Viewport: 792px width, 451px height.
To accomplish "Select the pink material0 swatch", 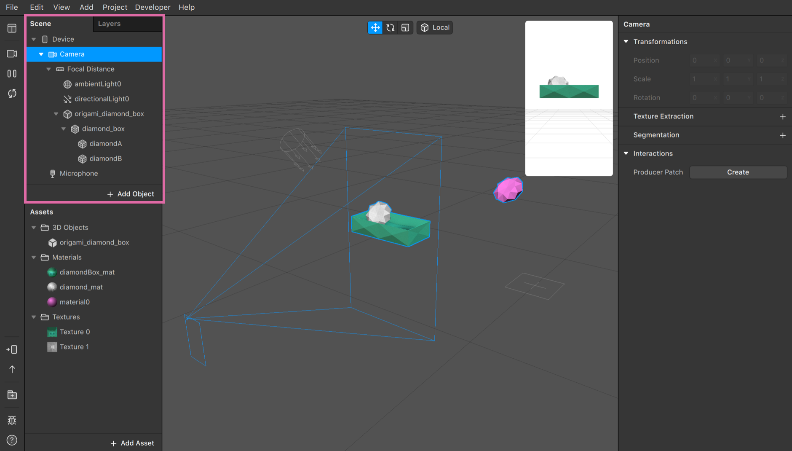I will (52, 302).
